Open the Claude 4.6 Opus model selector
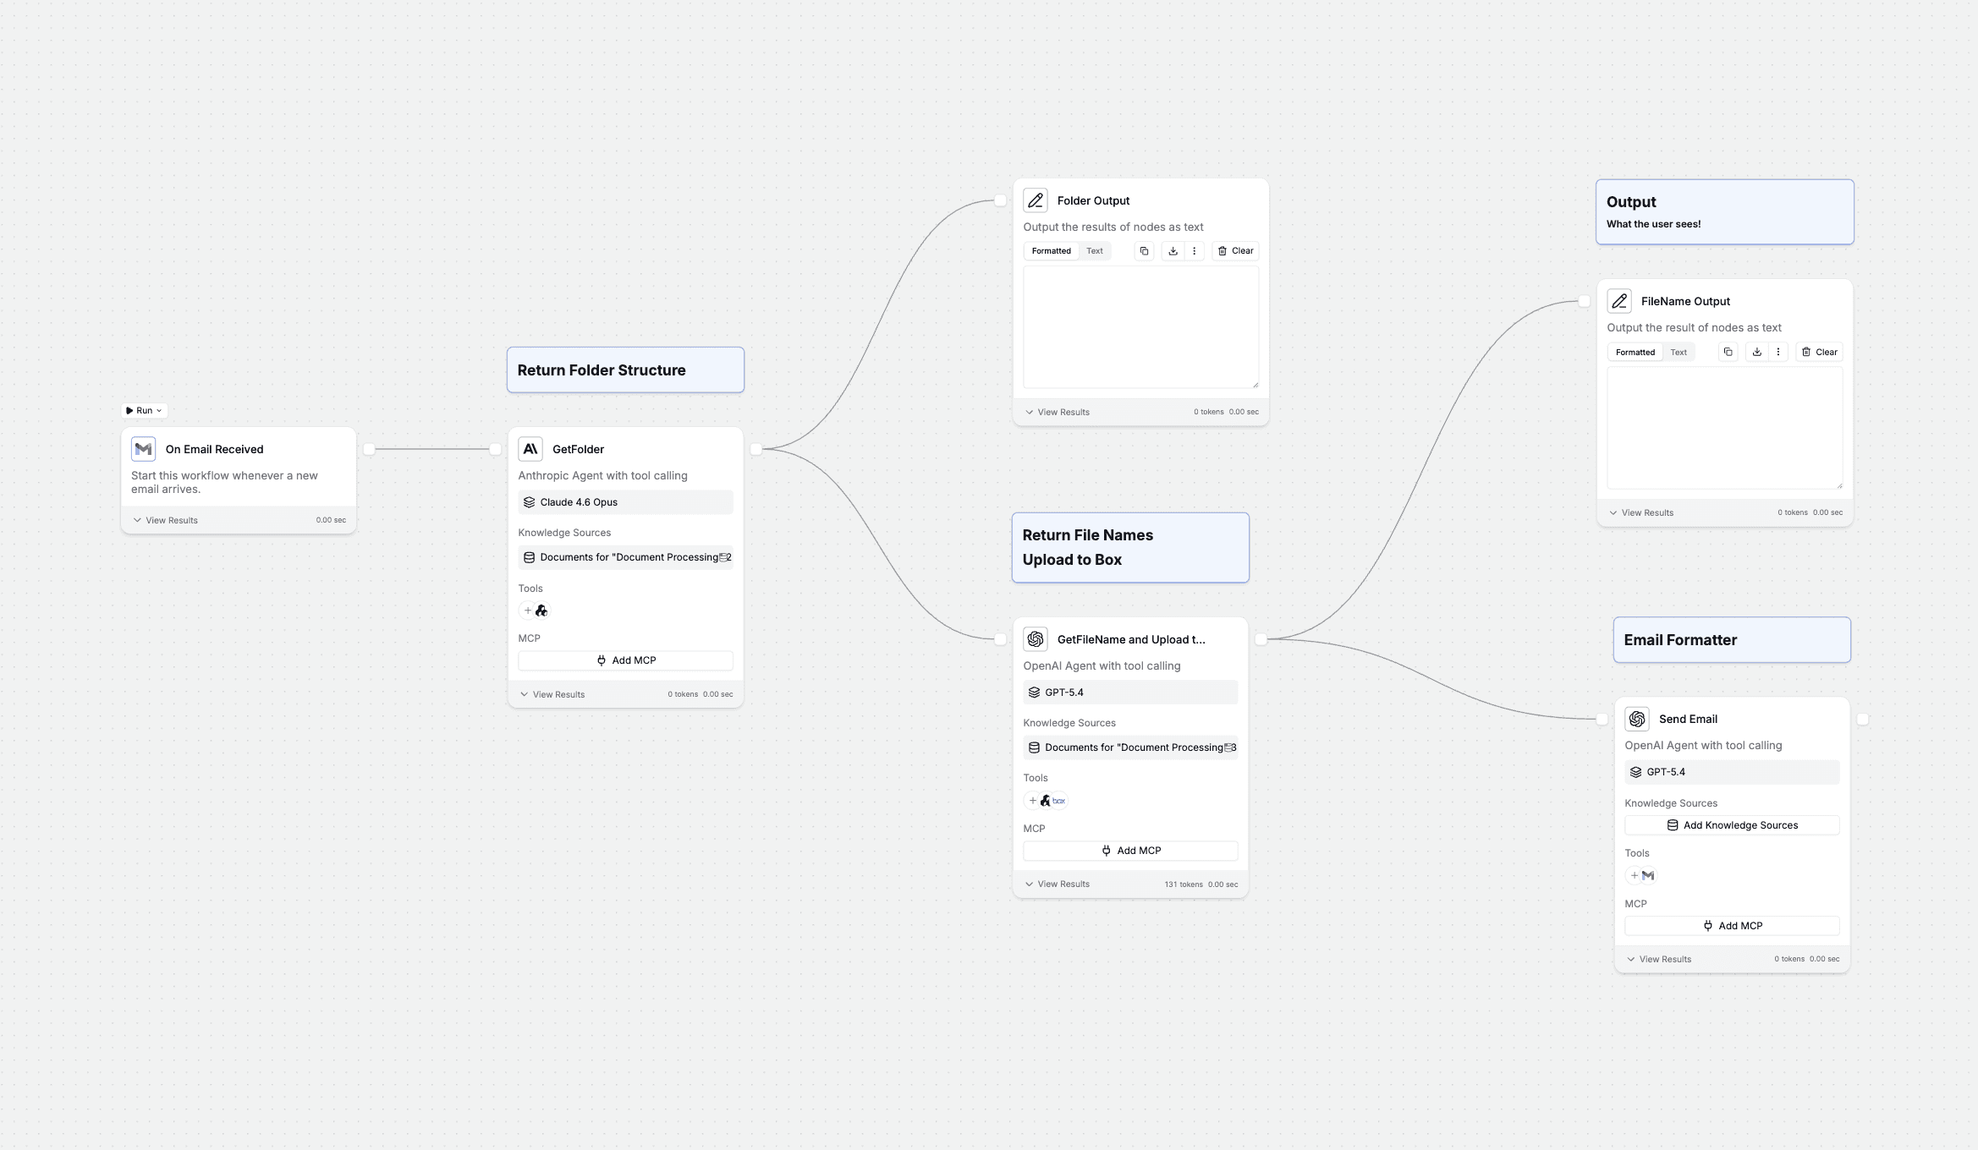 click(x=625, y=502)
